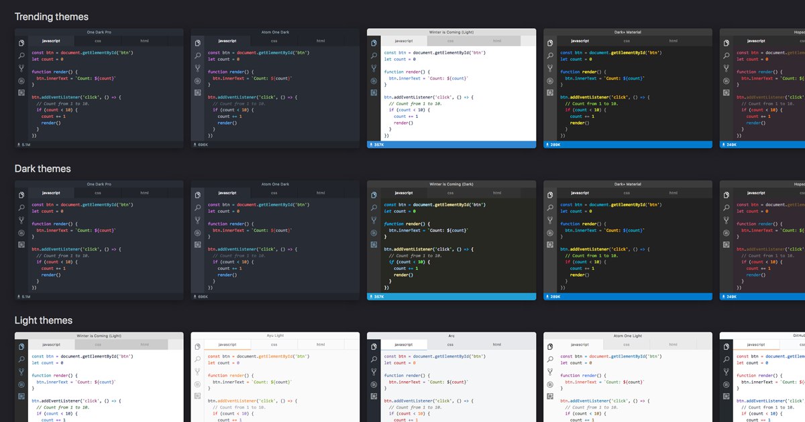The width and height of the screenshot is (805, 422).
Task: Click Extensions icon in Trending Dark+ Material card
Action: [550, 92]
